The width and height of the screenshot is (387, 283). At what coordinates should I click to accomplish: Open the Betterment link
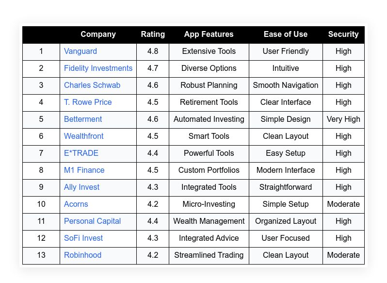tap(82, 119)
